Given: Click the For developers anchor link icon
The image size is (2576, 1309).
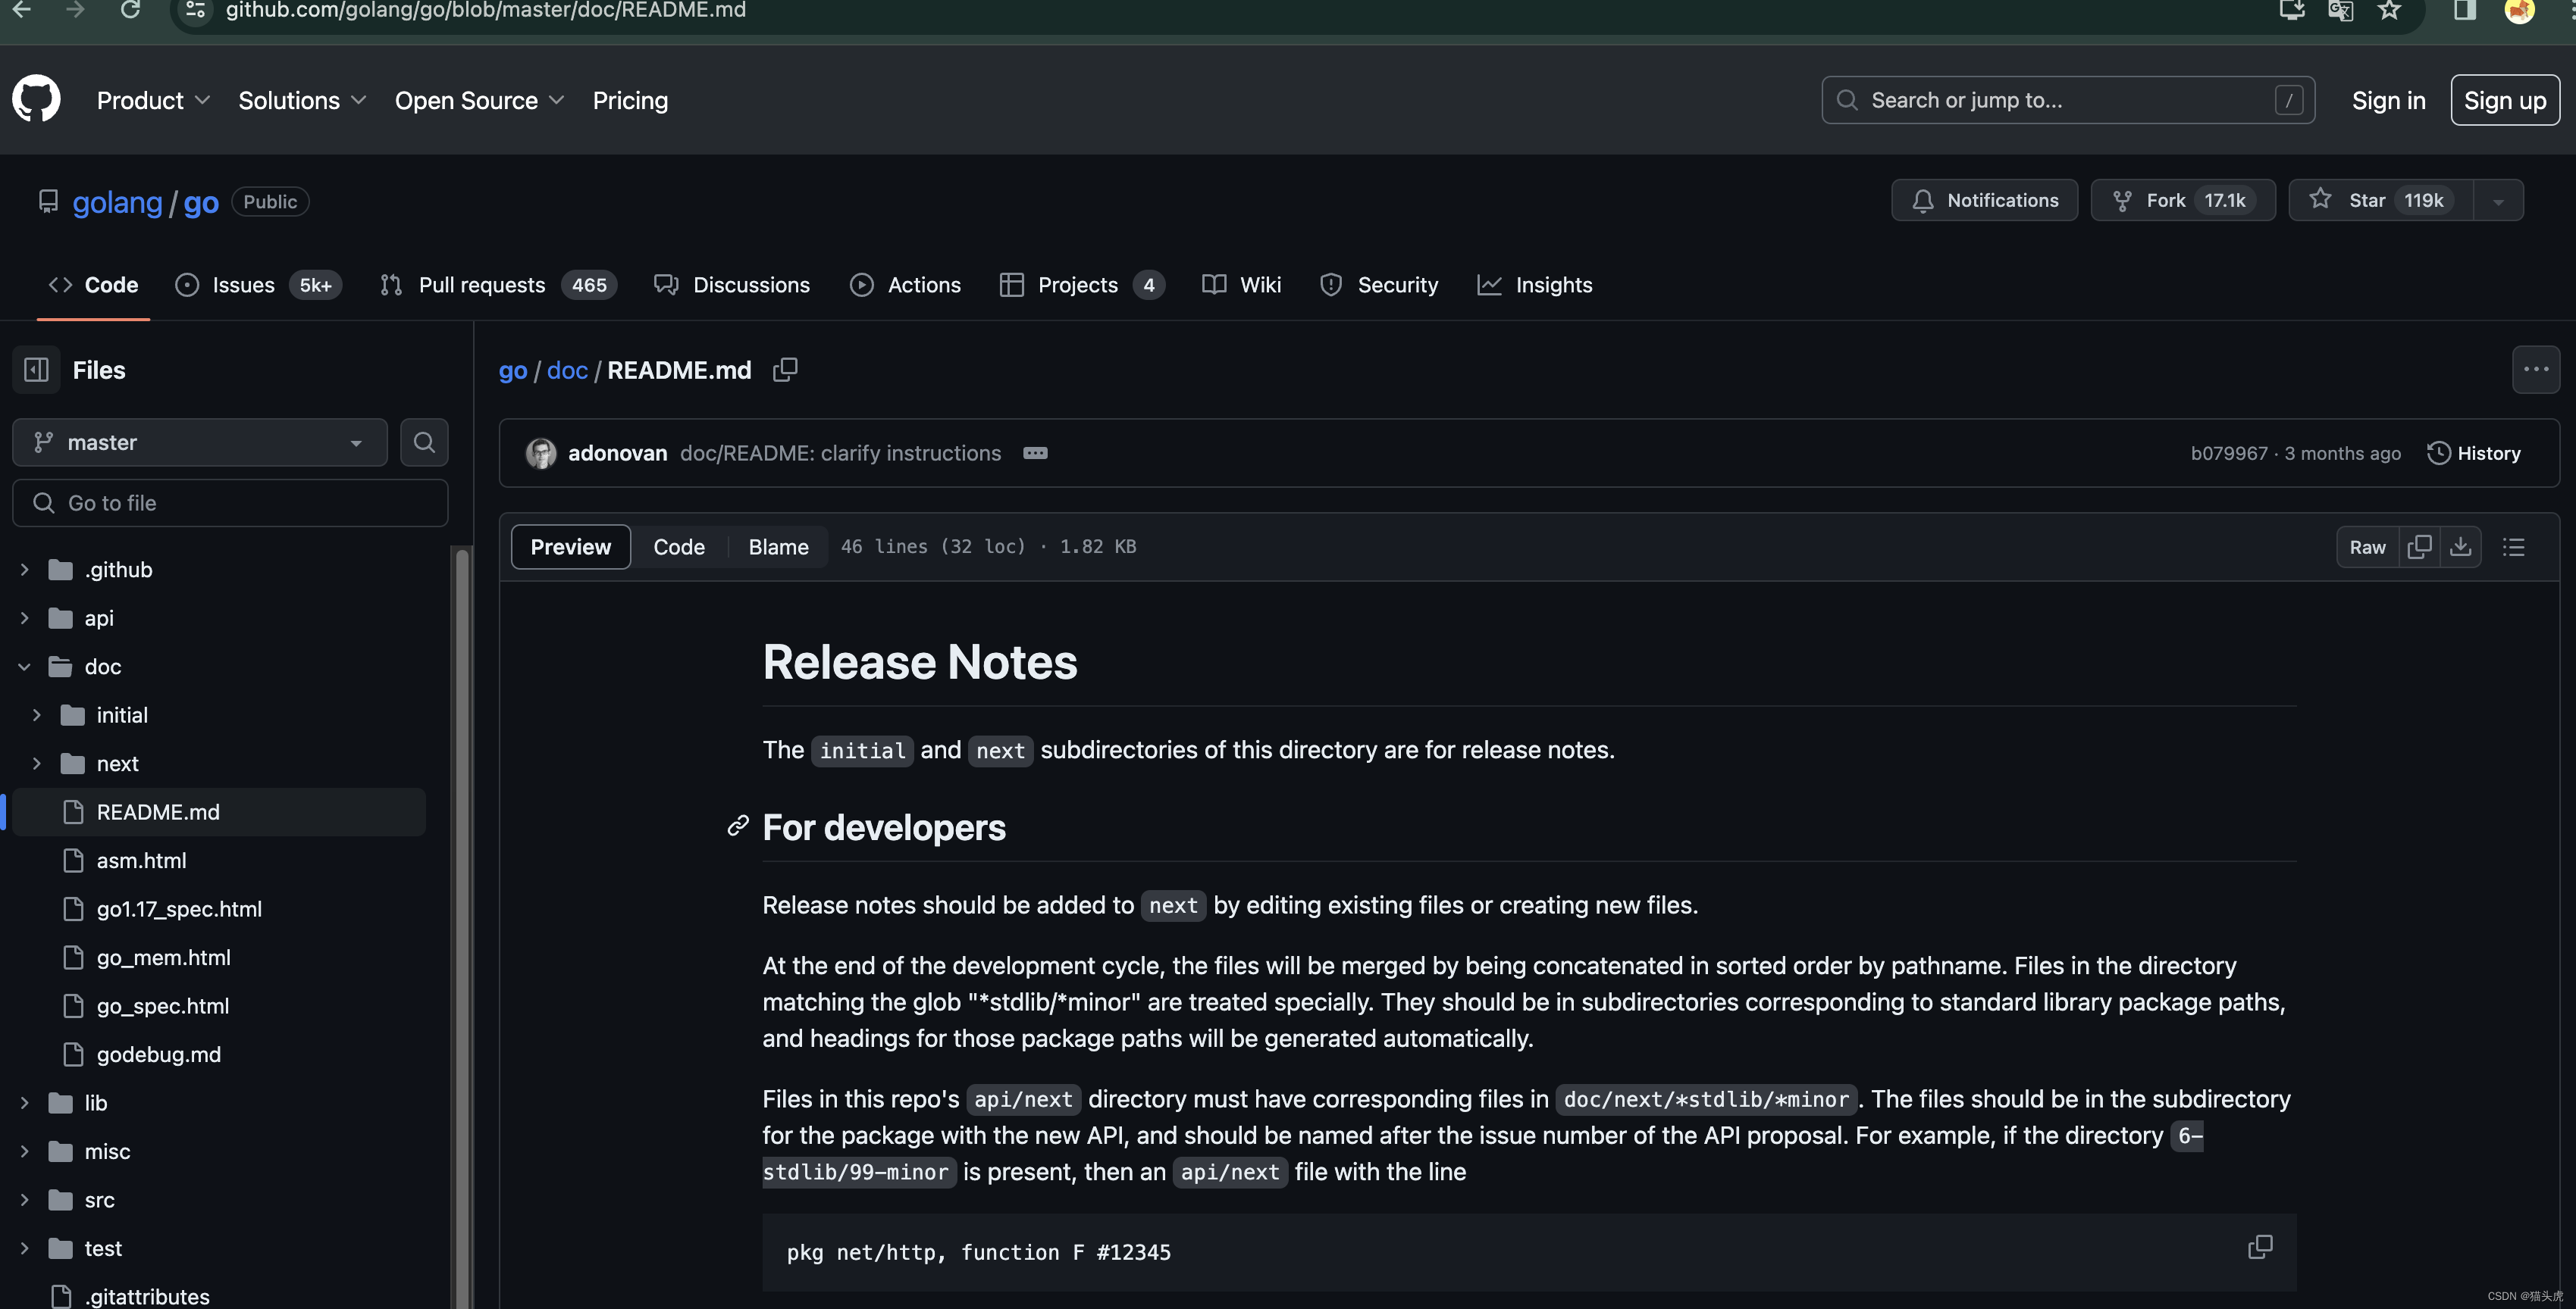Looking at the screenshot, I should click(x=738, y=826).
